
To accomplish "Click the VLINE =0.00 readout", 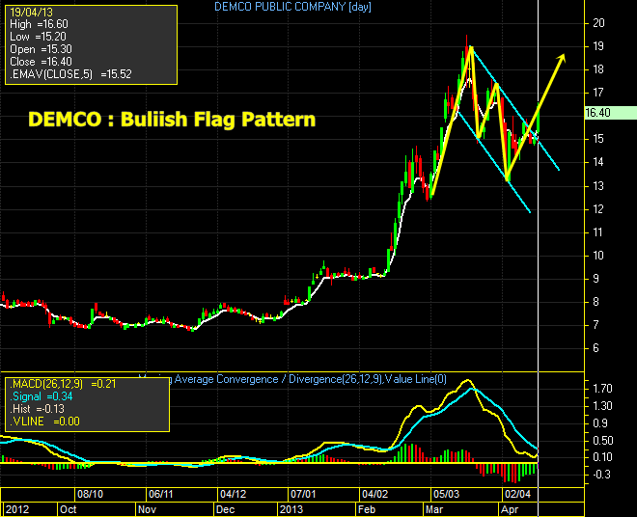I will 44,422.
